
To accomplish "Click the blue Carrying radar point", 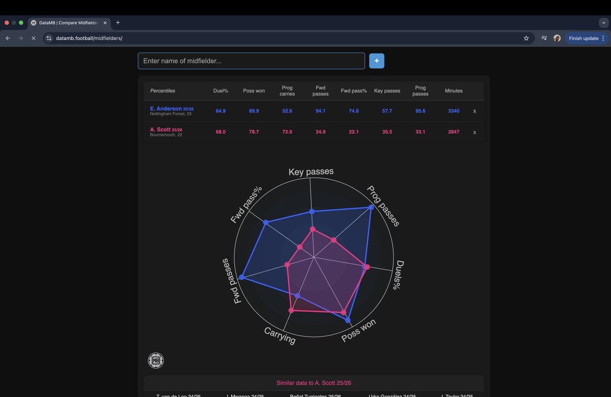I will 298,296.
